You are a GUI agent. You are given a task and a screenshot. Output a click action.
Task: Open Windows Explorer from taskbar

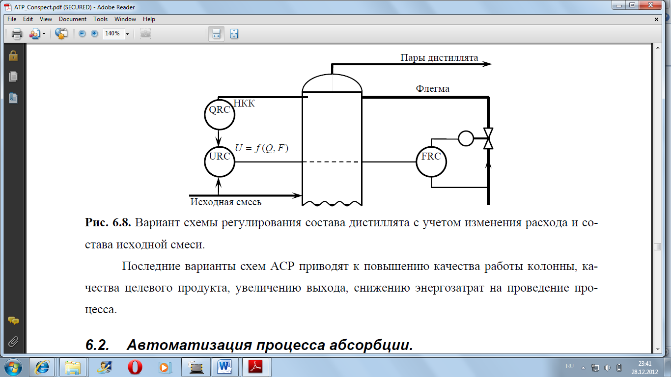(73, 367)
